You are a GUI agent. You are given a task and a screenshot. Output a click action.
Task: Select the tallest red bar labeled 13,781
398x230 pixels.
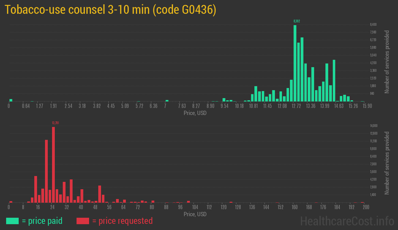tap(53, 165)
